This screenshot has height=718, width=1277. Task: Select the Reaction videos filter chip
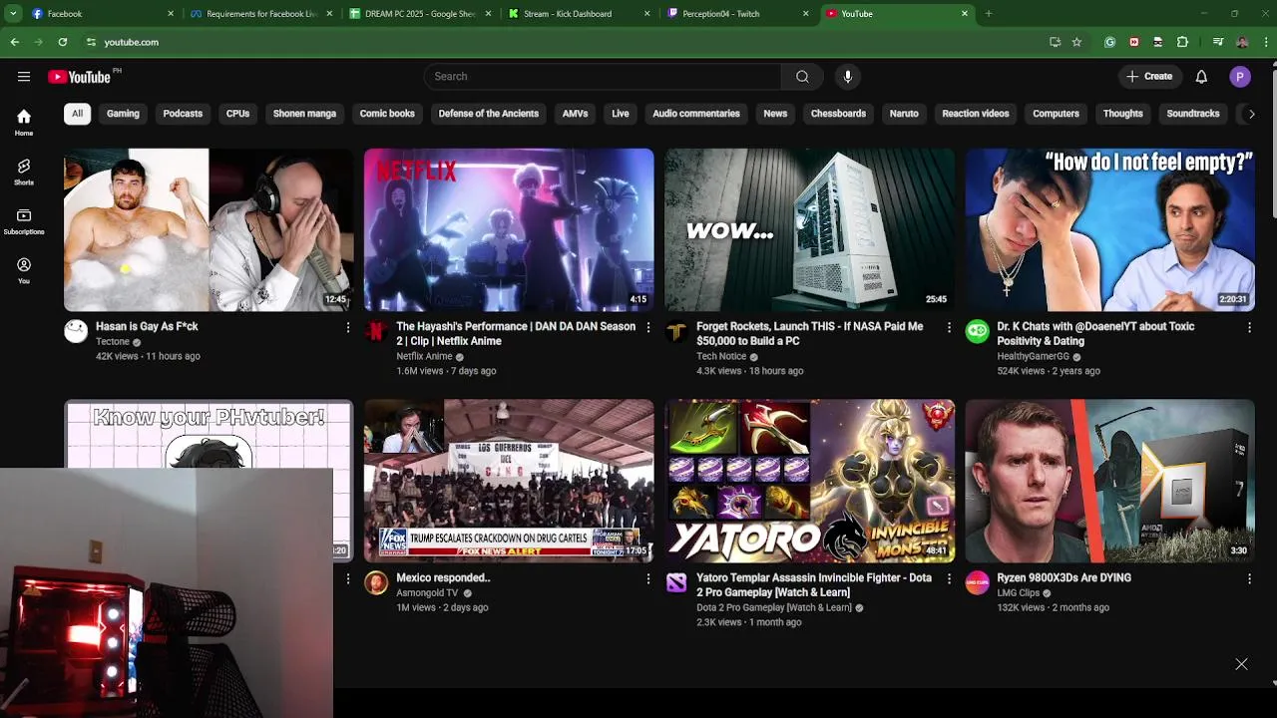[x=976, y=114]
